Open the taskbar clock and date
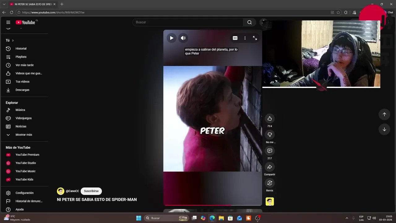 tap(385, 218)
